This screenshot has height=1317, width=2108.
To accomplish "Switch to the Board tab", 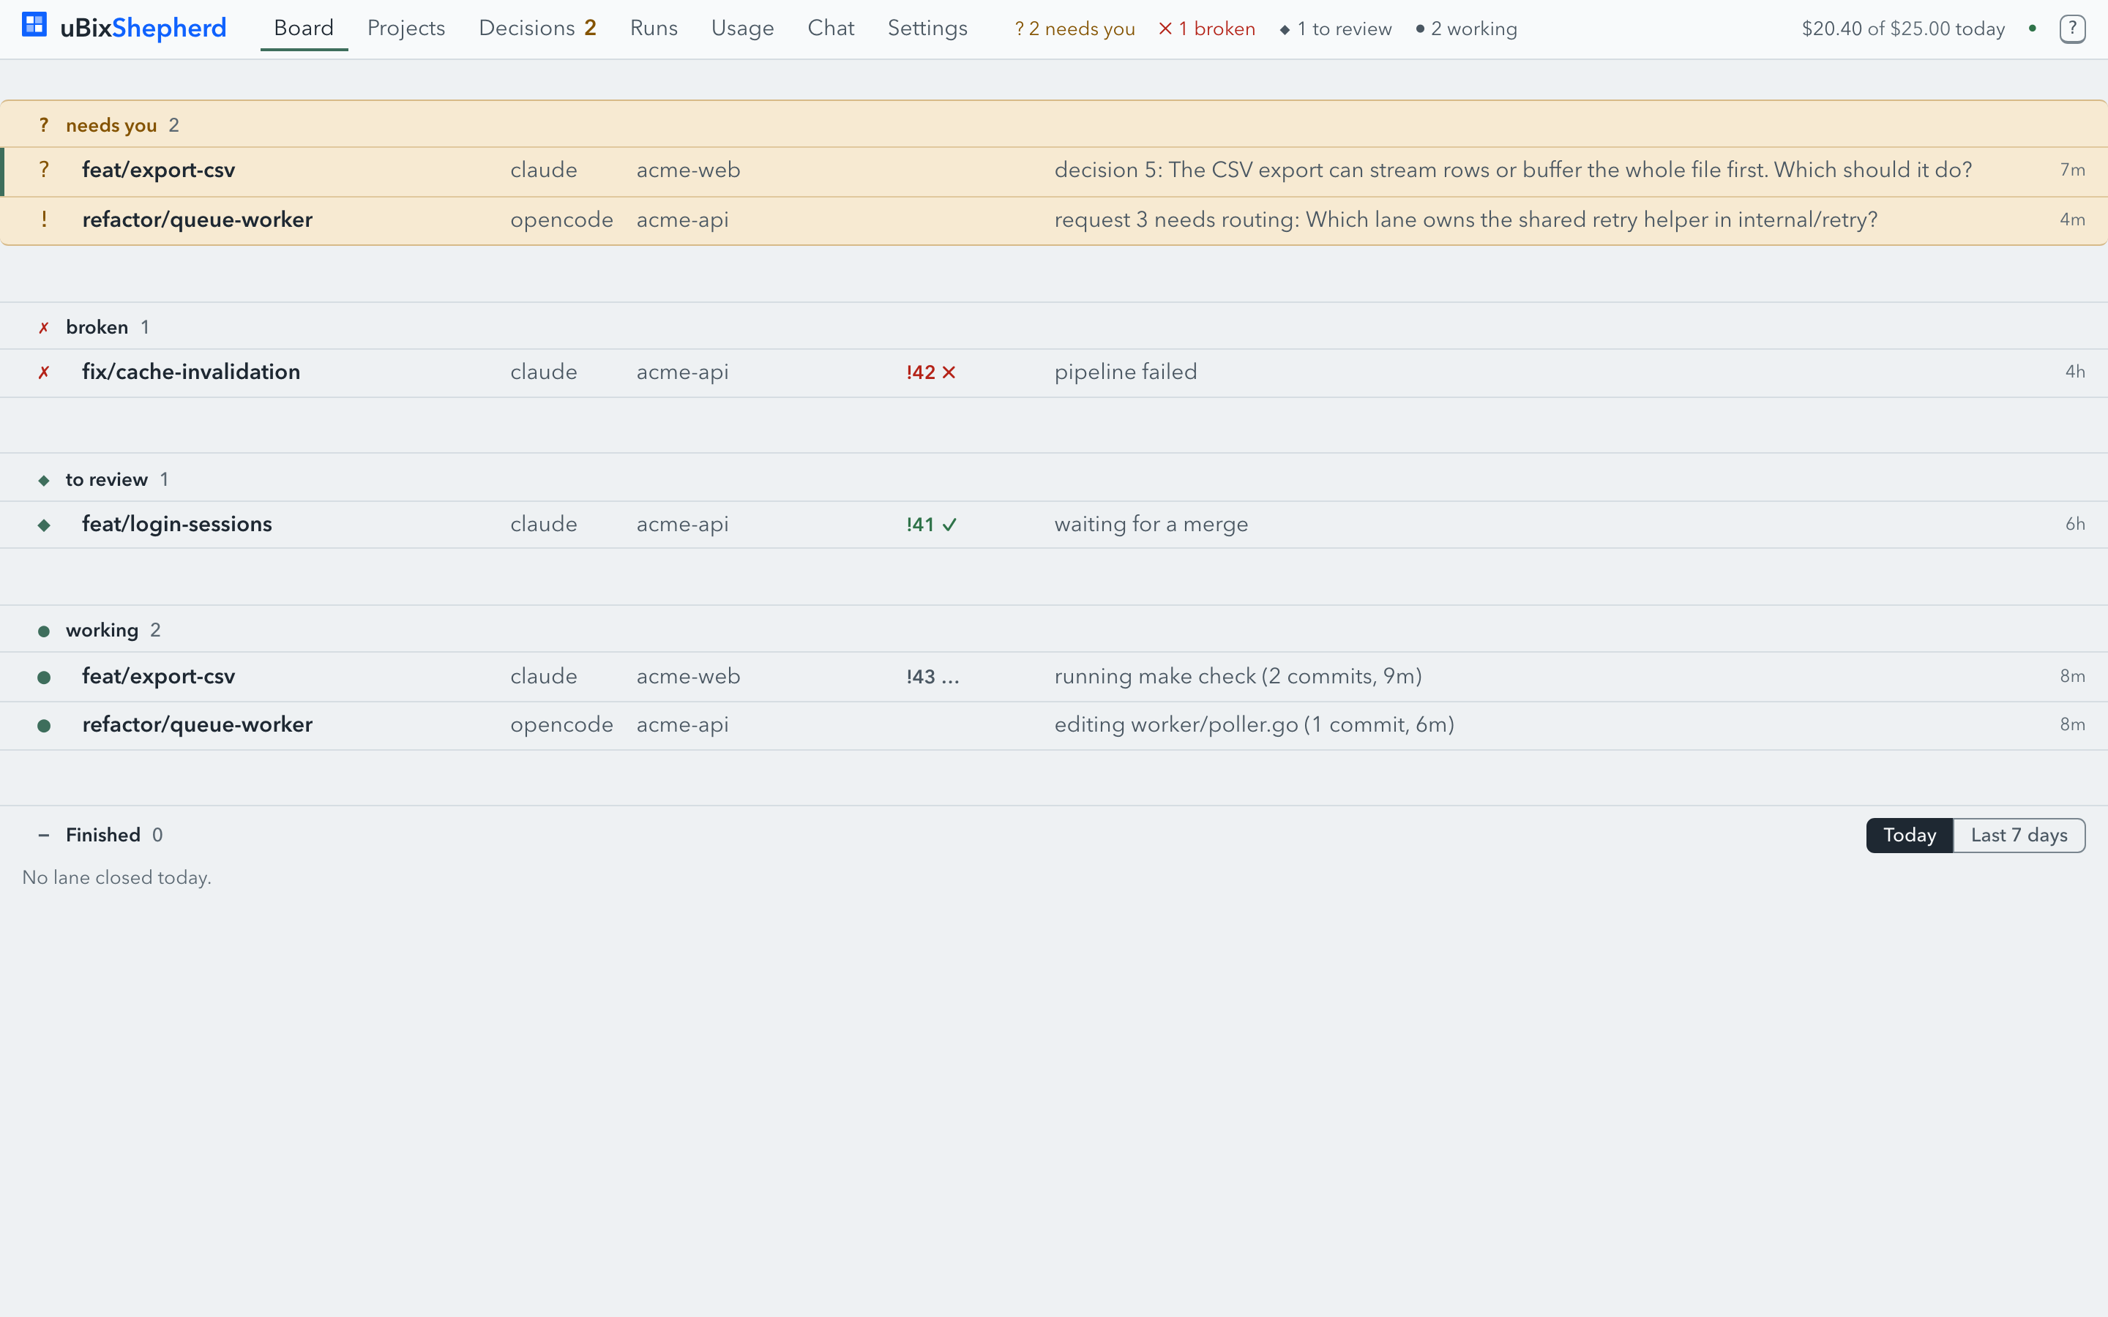I will point(304,28).
